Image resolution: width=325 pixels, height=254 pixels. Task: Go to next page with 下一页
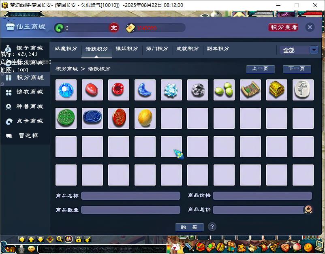click(x=297, y=69)
